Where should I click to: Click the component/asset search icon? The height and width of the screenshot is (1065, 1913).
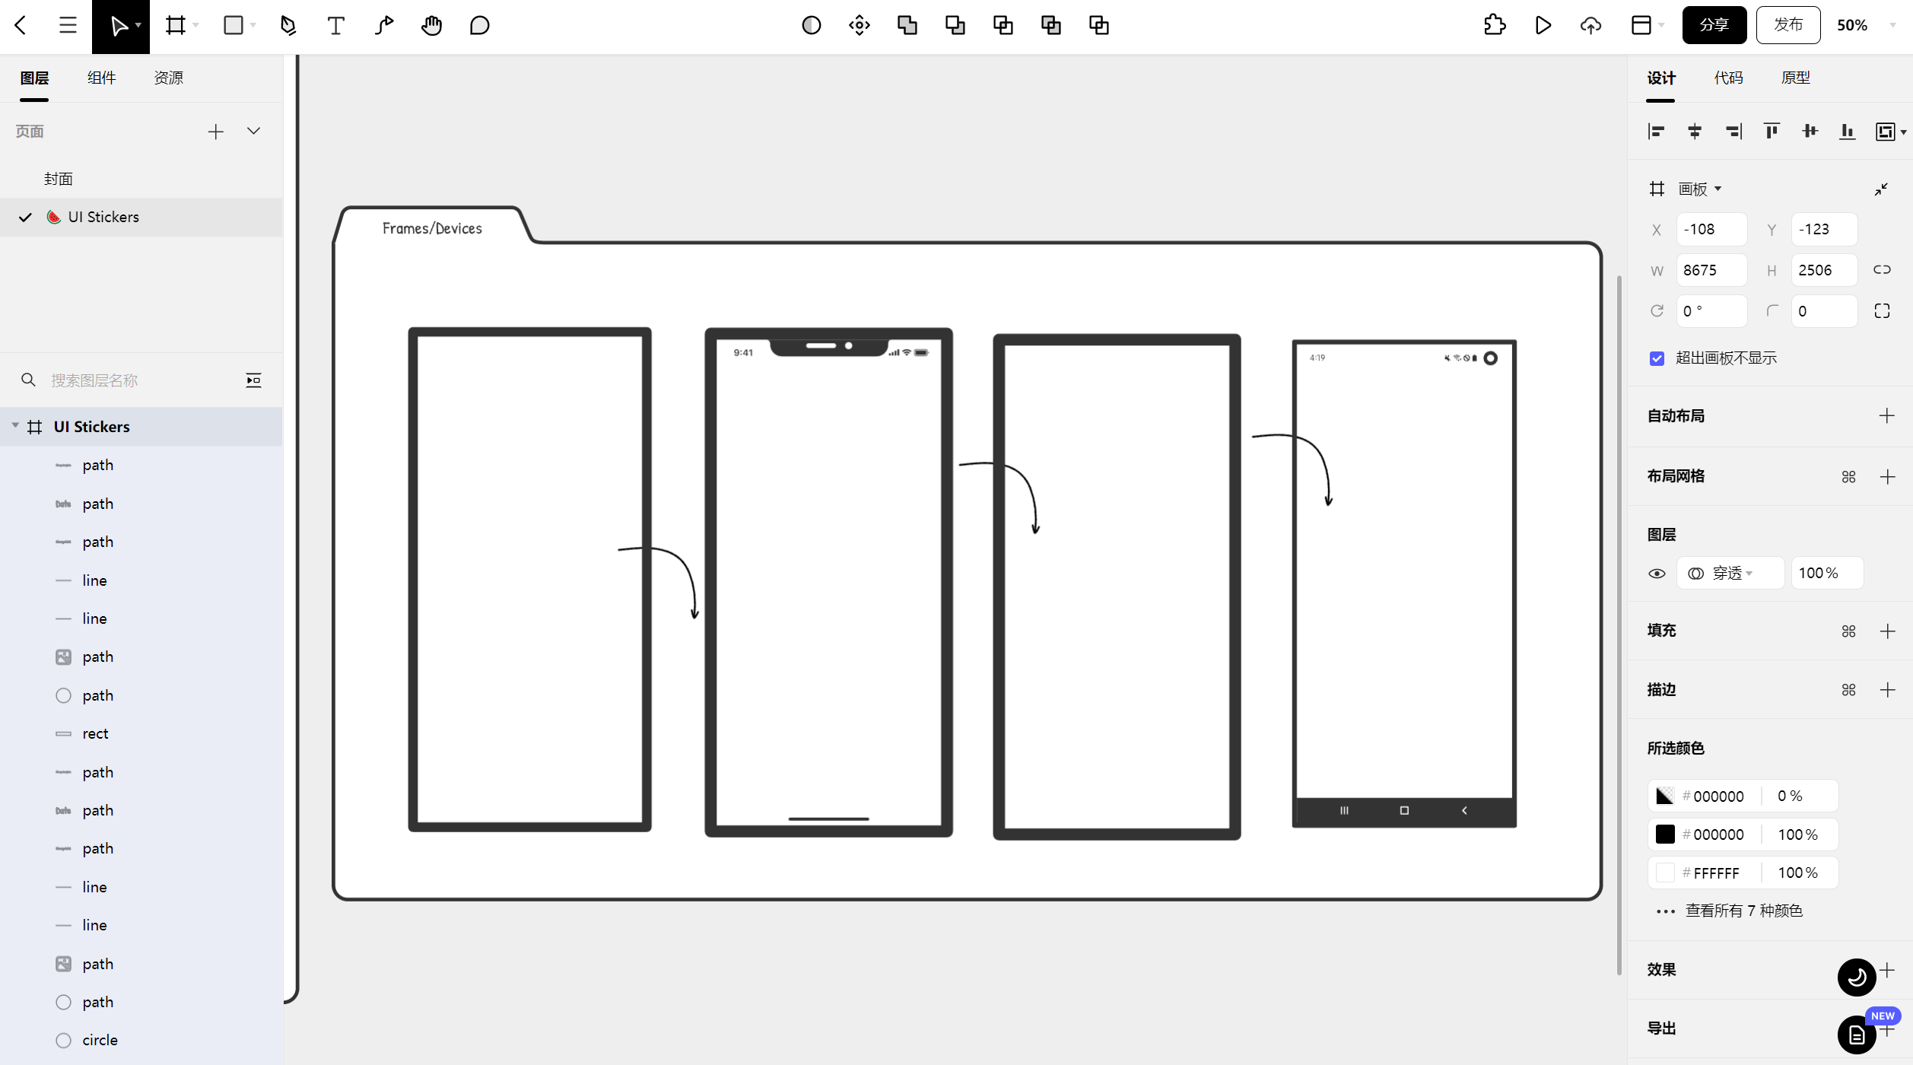(29, 380)
